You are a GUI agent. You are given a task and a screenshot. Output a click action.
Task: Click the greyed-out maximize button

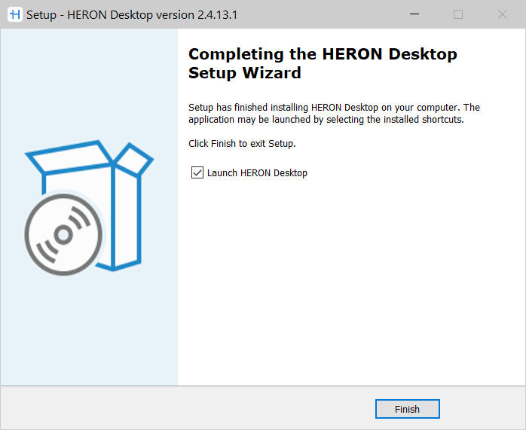click(x=458, y=14)
